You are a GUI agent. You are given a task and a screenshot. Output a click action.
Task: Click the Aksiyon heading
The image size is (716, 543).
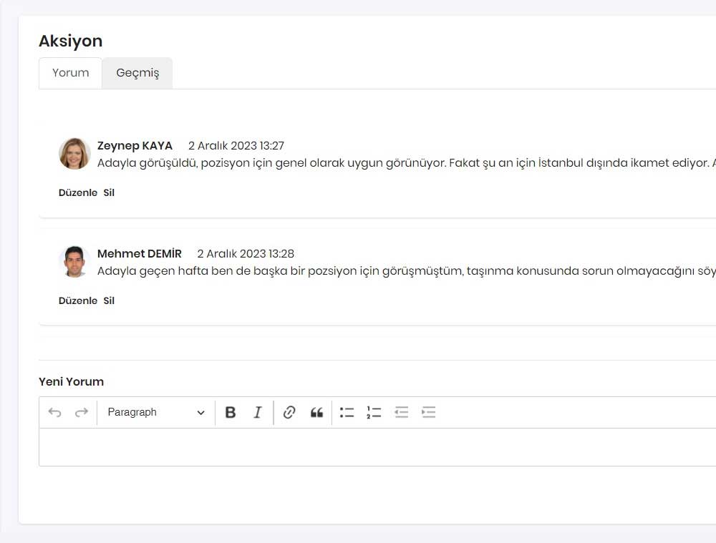pos(71,41)
